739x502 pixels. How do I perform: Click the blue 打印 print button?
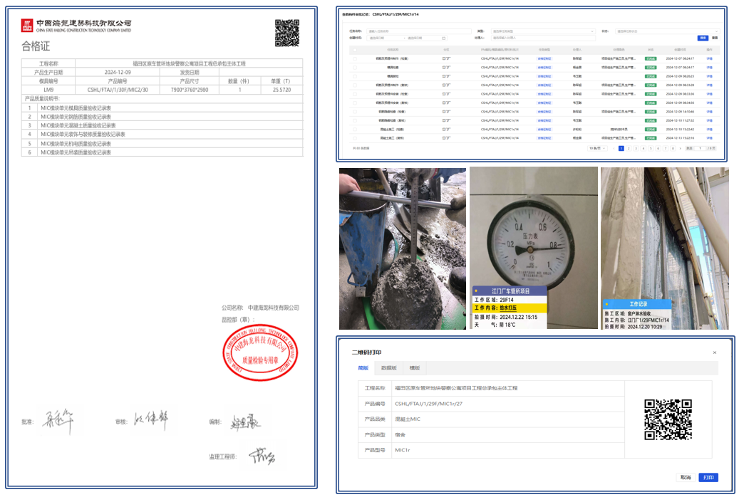click(708, 478)
